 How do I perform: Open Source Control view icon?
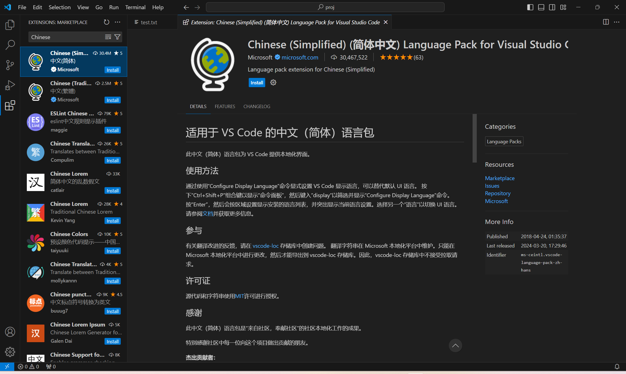(10, 65)
